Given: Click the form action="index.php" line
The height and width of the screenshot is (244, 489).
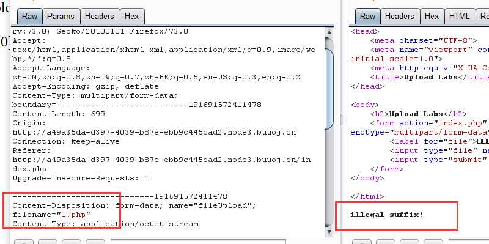Looking at the screenshot, I should (x=429, y=123).
